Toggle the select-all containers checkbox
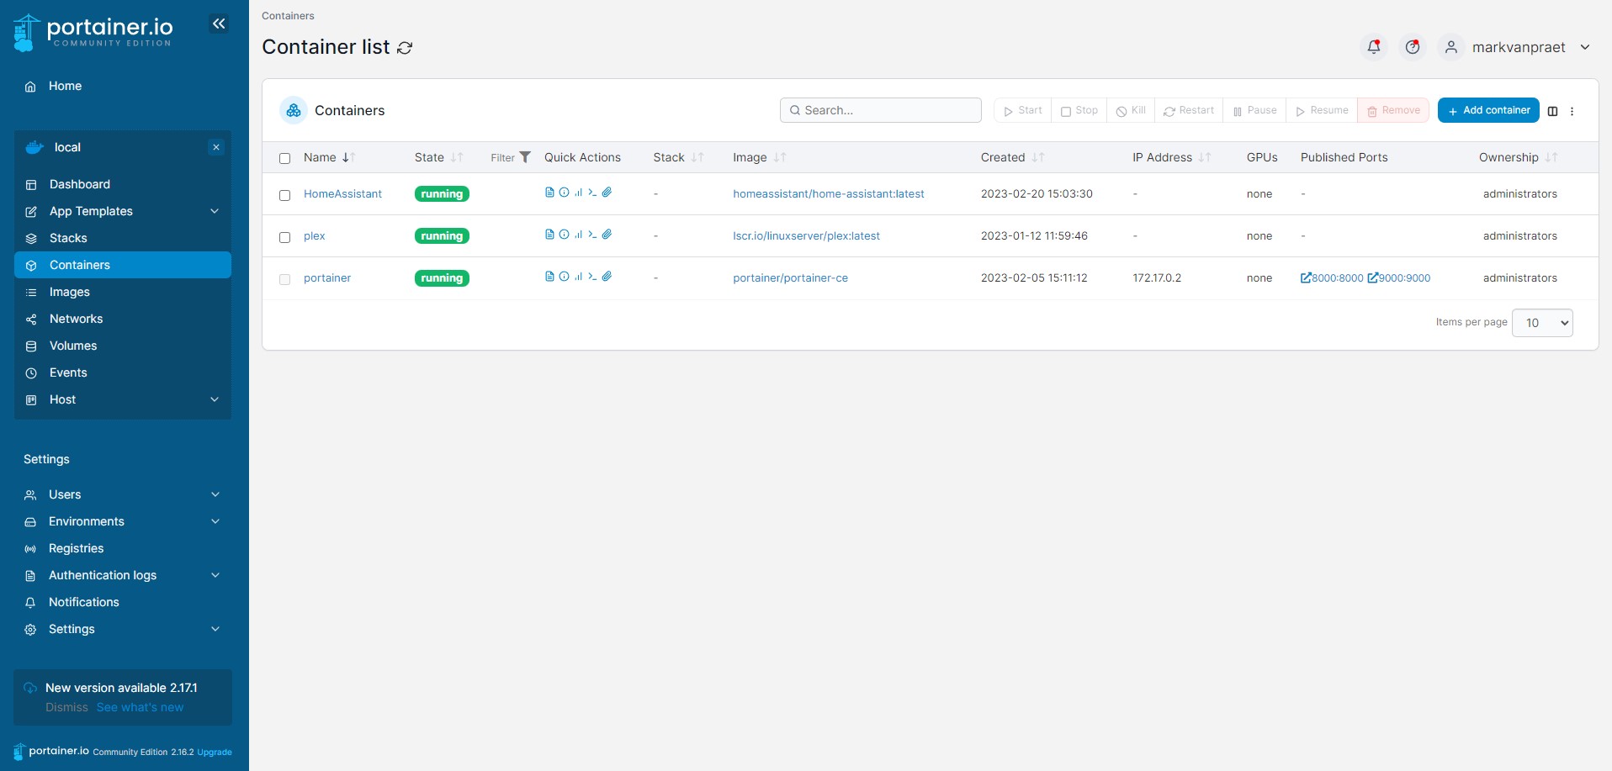Screen dimensions: 1612x771 (284, 158)
